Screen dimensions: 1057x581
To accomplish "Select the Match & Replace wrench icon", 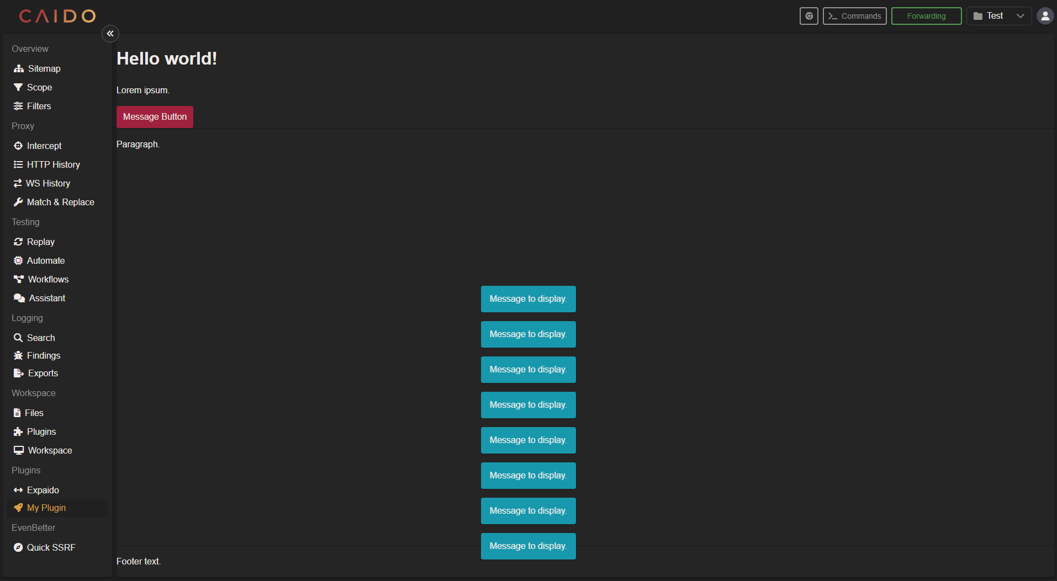I will click(x=18, y=202).
